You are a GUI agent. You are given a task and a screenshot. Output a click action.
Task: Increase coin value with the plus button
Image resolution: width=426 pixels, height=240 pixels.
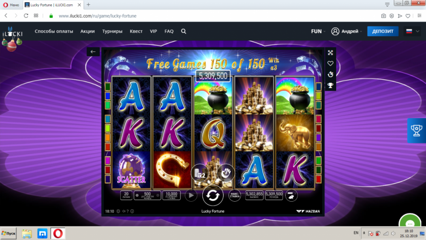pos(158,195)
